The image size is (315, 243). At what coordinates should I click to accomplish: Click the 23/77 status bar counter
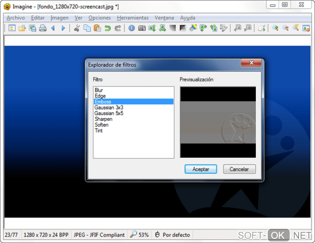pyautogui.click(x=11, y=235)
